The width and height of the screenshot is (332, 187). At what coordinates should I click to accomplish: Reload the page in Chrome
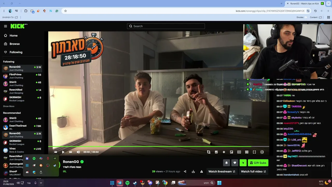coord(315,11)
